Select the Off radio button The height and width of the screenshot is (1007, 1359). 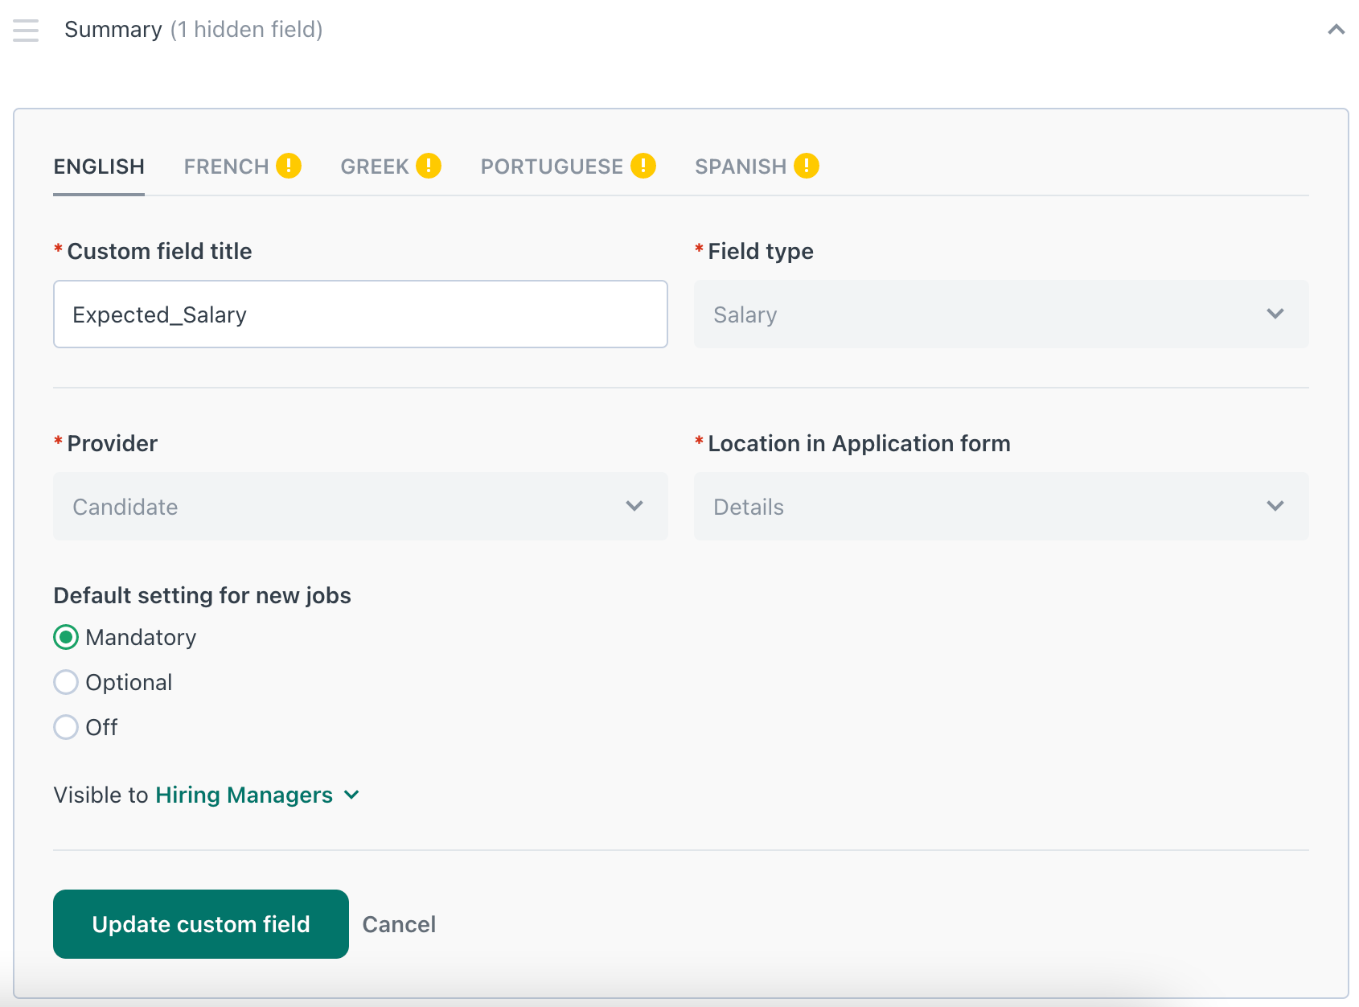66,727
